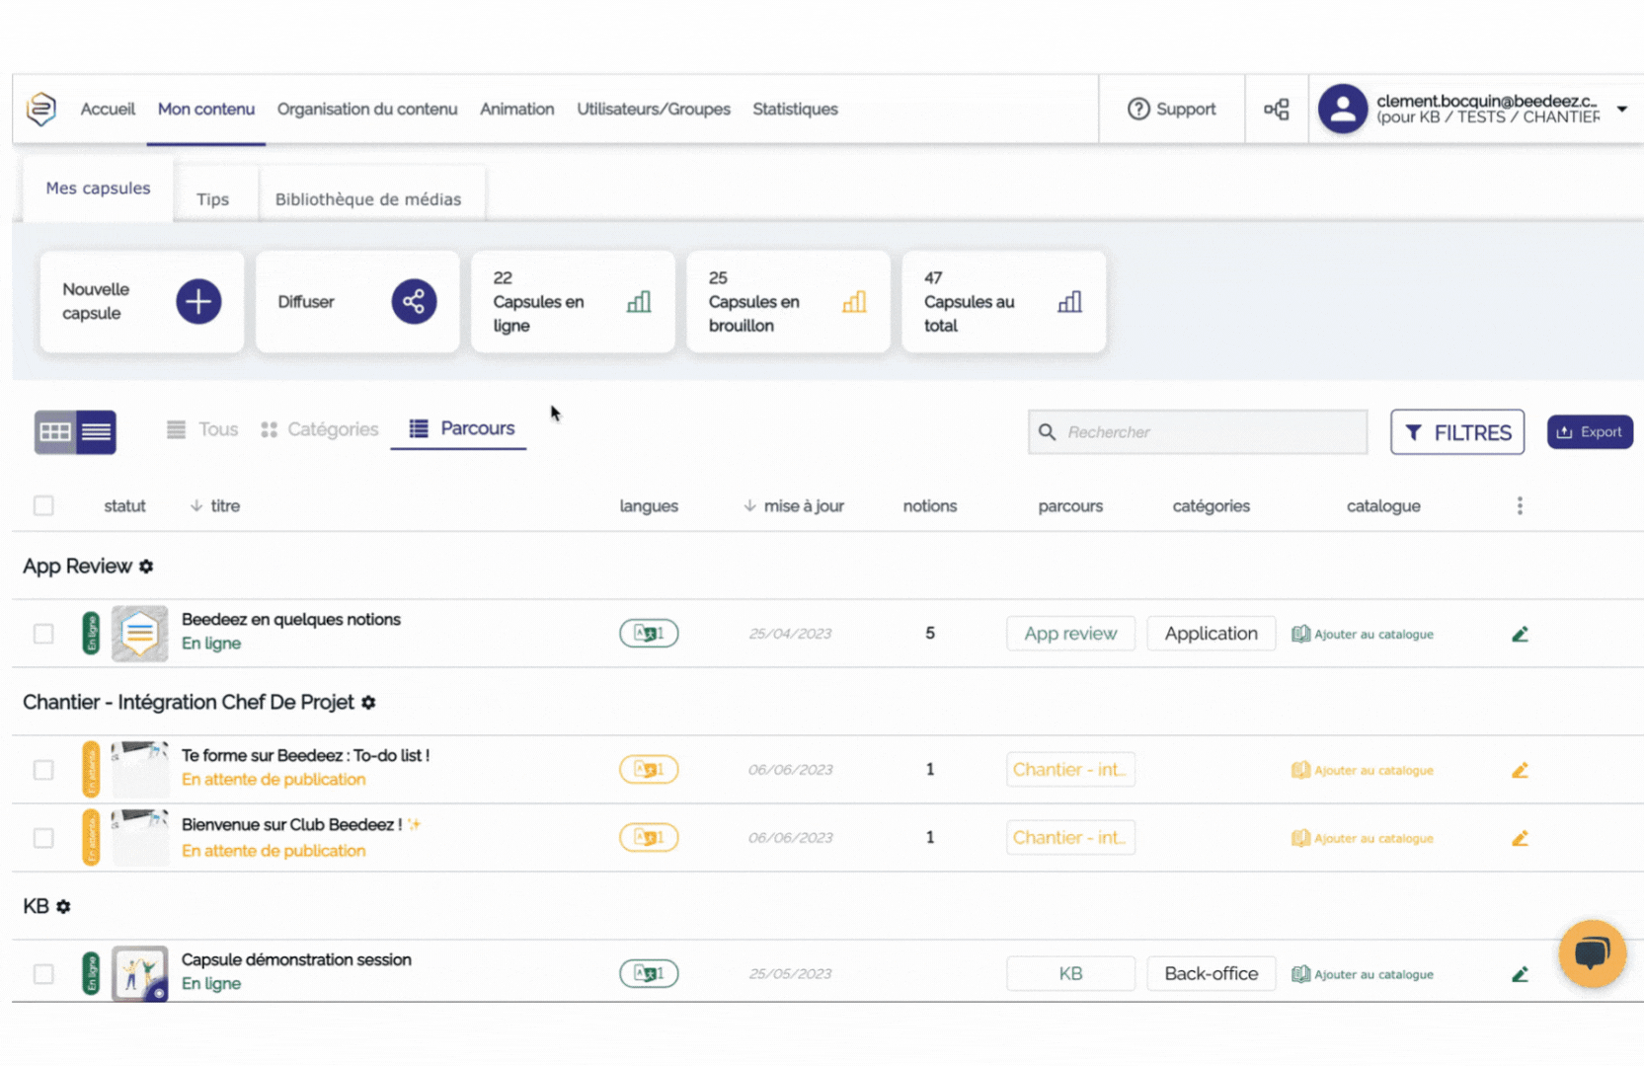Screen dimensions: 1644x1066
Task: Switch to grid view layout
Action: [55, 432]
